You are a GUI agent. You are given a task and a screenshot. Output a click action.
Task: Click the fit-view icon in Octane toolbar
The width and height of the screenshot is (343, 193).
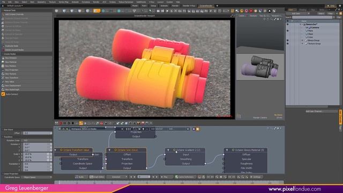click(56, 123)
